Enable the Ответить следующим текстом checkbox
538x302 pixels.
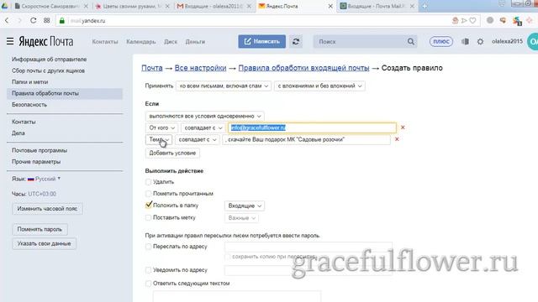point(148,284)
